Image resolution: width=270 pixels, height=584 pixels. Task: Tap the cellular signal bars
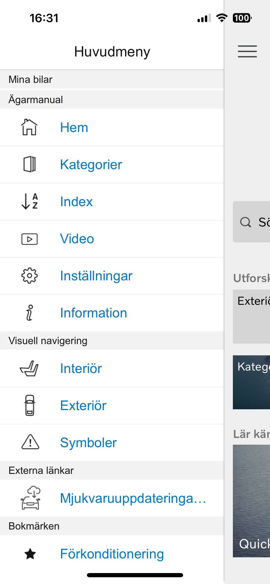[x=204, y=18]
